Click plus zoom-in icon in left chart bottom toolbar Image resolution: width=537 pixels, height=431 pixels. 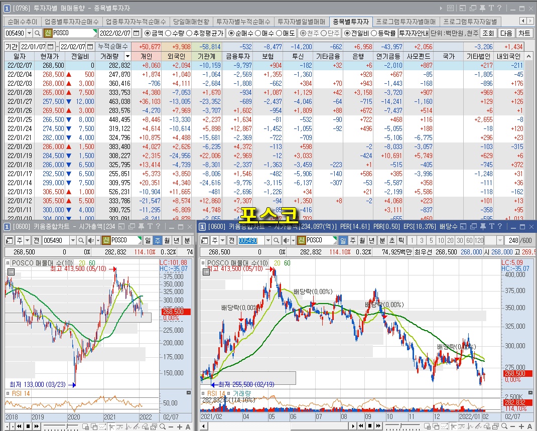point(180,426)
